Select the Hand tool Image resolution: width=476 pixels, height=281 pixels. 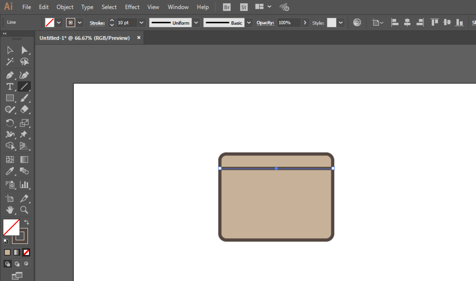[x=10, y=210]
